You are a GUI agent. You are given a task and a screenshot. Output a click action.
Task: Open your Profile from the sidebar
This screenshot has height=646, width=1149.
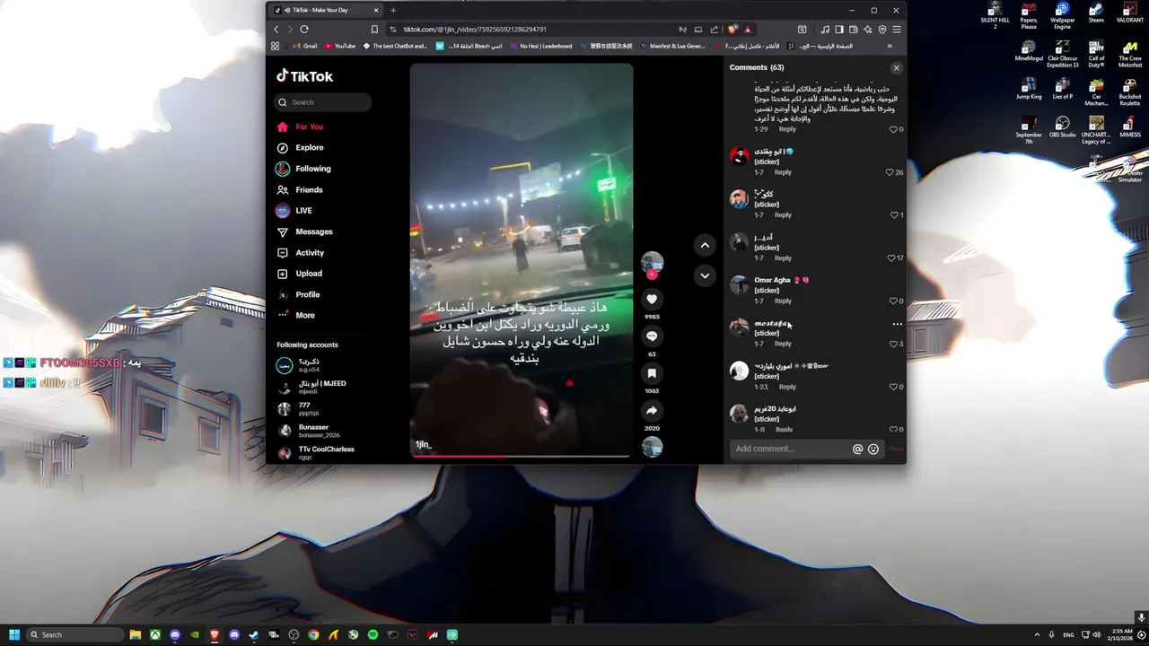pos(299,294)
